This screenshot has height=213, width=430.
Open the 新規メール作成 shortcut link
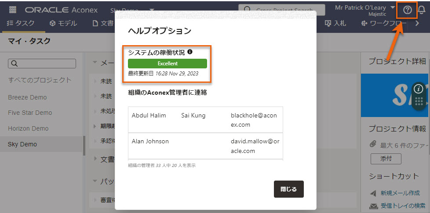tap(400, 193)
